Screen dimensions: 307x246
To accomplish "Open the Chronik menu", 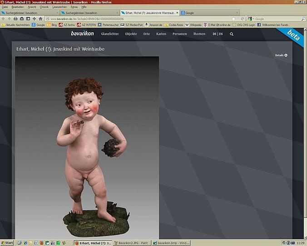I will (44, 7).
